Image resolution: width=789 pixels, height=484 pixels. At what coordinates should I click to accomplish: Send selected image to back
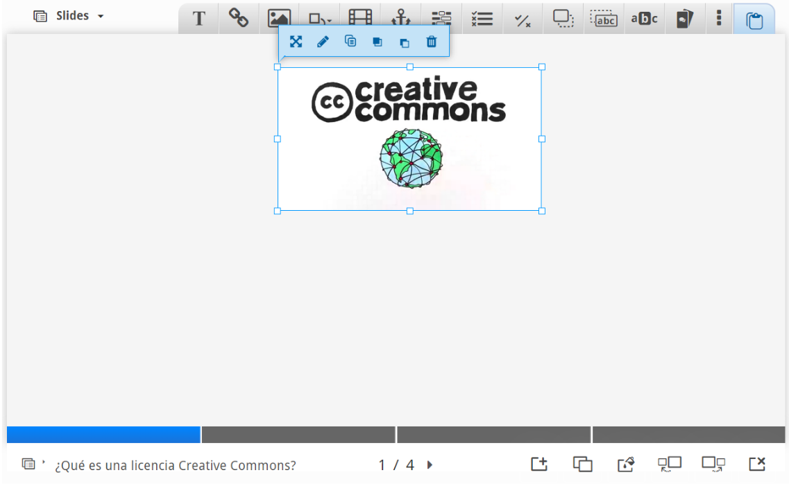[404, 43]
